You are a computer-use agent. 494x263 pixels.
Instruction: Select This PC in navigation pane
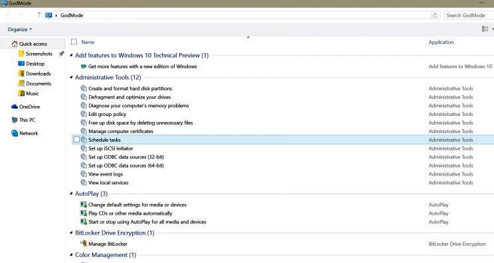point(27,120)
